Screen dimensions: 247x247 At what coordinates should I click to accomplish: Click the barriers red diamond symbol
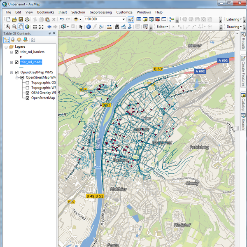point(21,57)
